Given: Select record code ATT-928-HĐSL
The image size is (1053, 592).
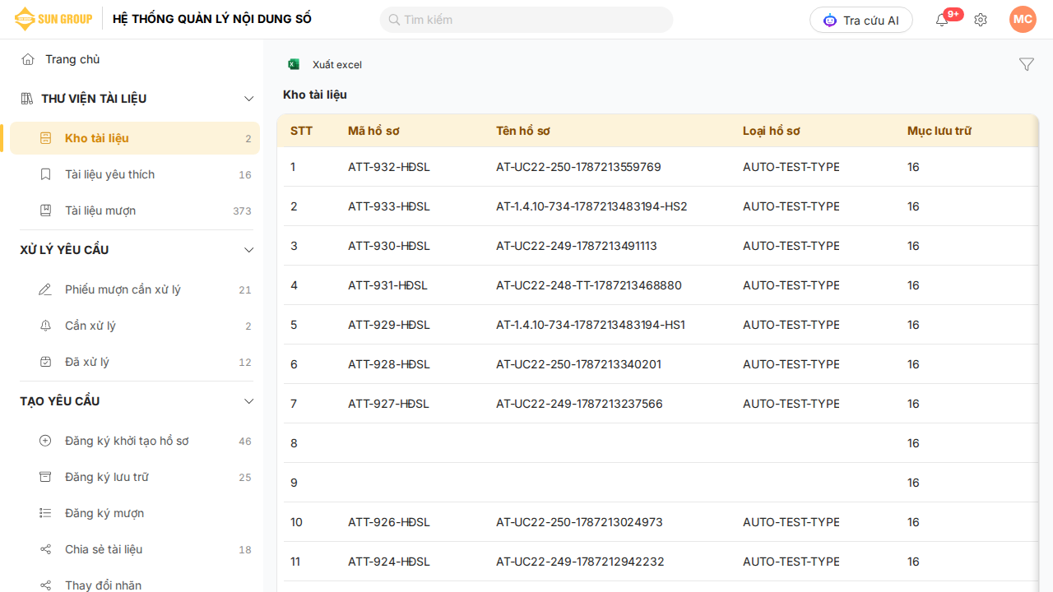Looking at the screenshot, I should [x=389, y=364].
